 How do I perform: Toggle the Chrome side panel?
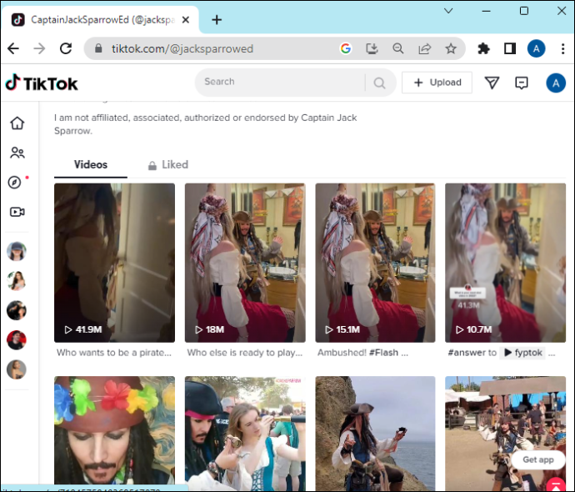[510, 48]
